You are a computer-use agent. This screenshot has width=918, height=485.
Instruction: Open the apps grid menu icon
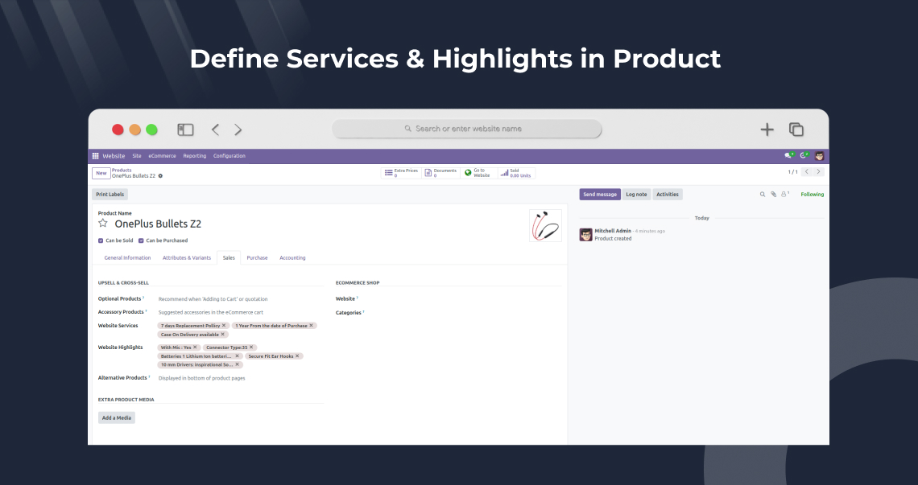(96, 155)
